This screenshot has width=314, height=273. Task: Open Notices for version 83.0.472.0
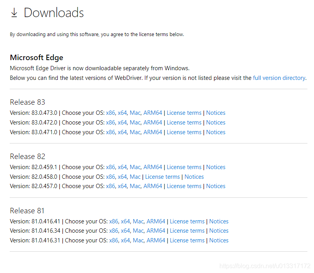216,123
